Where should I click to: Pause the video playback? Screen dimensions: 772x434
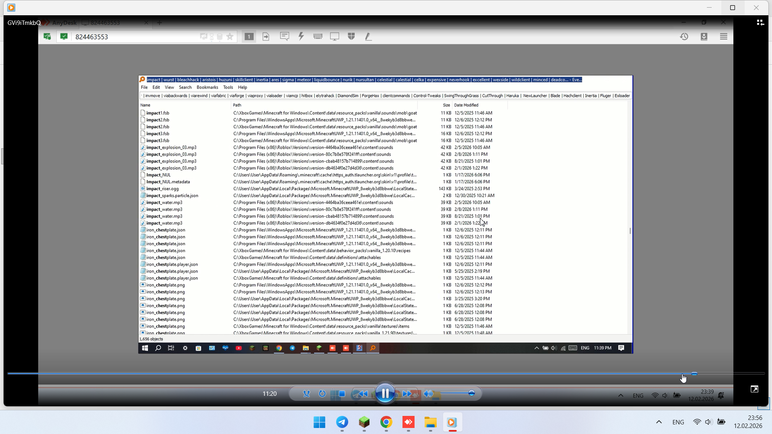click(385, 393)
